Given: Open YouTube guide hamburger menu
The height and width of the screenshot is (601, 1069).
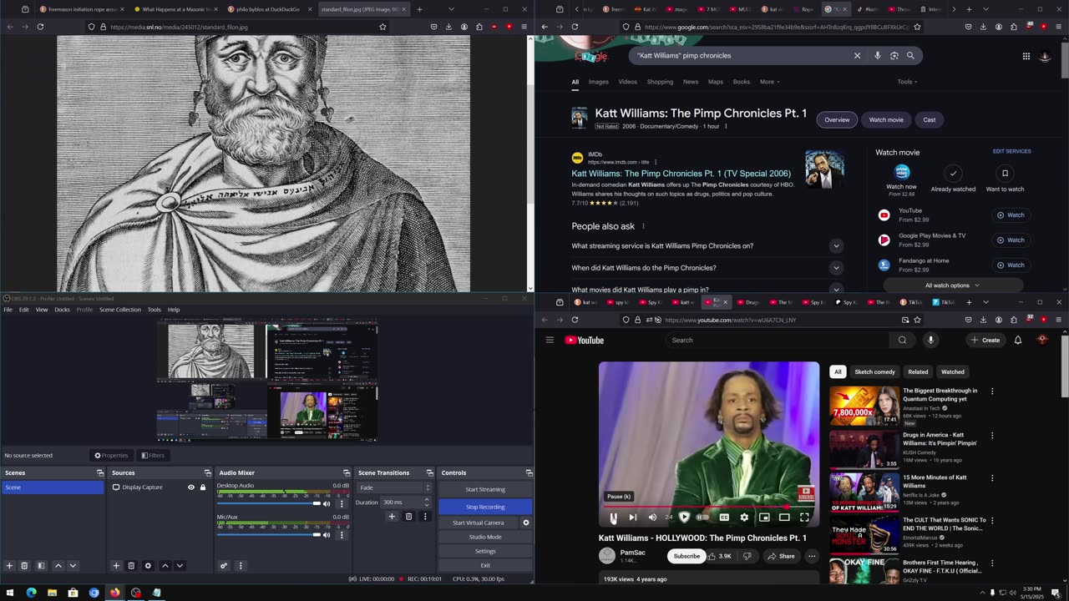Looking at the screenshot, I should 550,340.
